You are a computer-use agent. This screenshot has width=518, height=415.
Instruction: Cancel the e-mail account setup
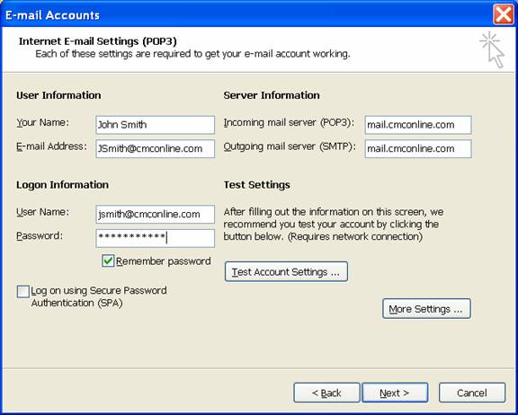click(x=472, y=393)
